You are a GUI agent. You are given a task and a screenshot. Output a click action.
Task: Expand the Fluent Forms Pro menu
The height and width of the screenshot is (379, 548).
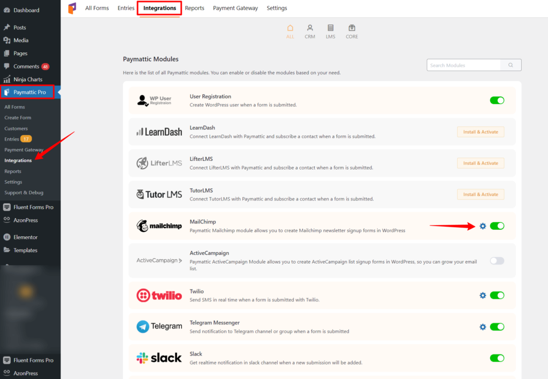click(31, 207)
